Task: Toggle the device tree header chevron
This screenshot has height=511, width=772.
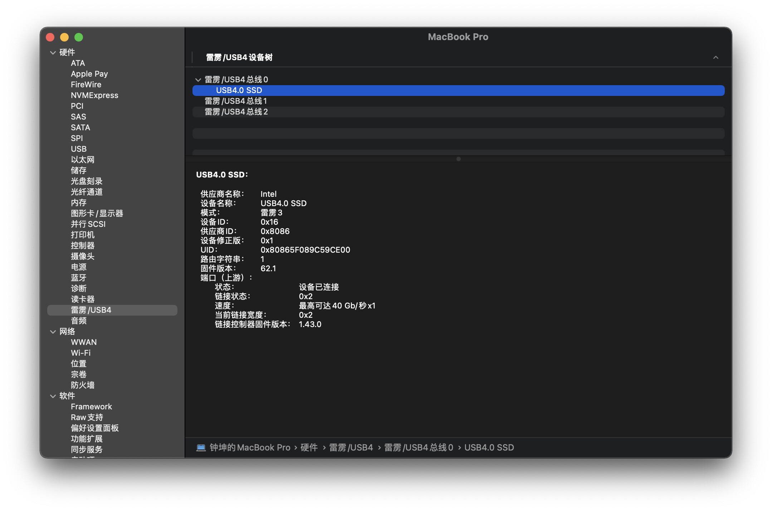Action: (x=716, y=58)
